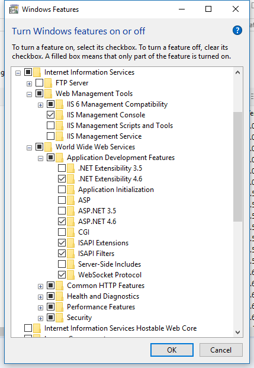Image resolution: width=254 pixels, height=368 pixels.
Task: Click the IIS Management Console folder icon
Action: 59,115
